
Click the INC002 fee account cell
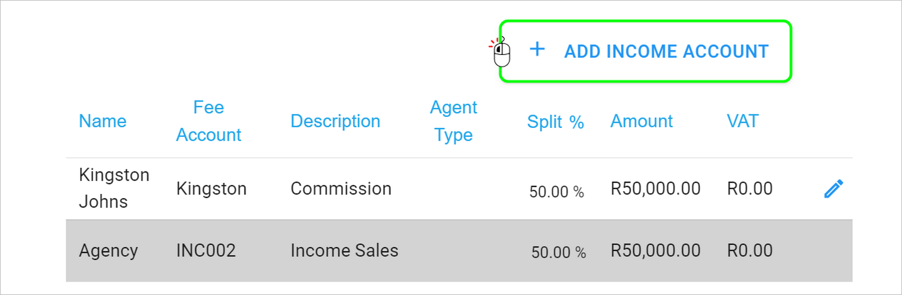coord(206,251)
